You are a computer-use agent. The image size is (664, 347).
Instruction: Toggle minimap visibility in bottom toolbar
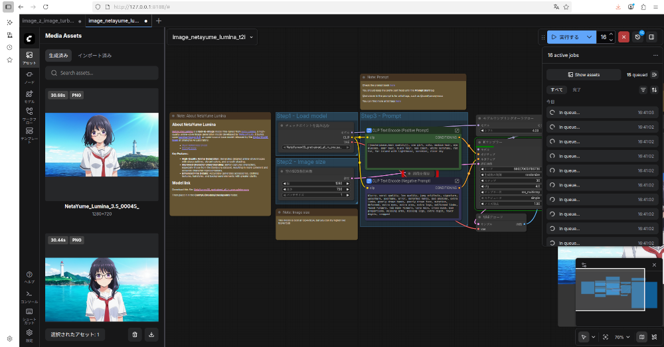tap(641, 337)
